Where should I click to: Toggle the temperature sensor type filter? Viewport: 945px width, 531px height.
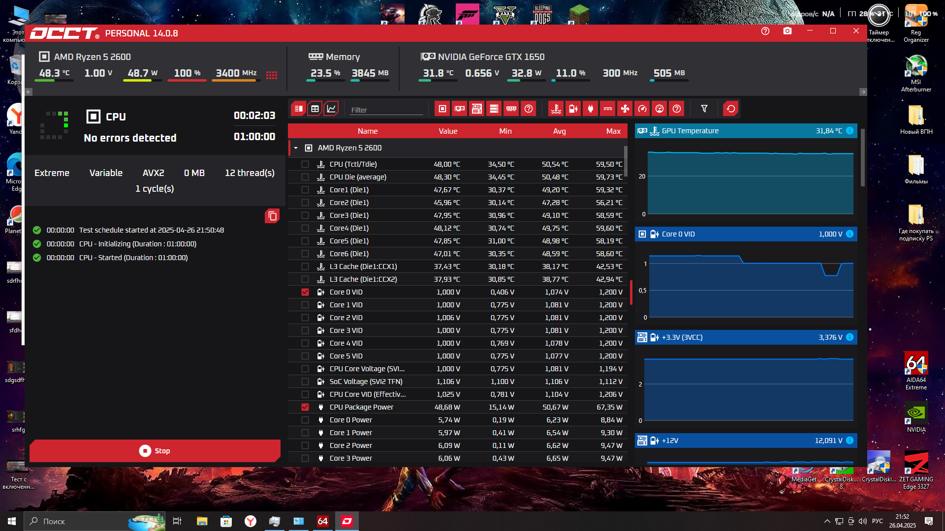click(x=556, y=109)
